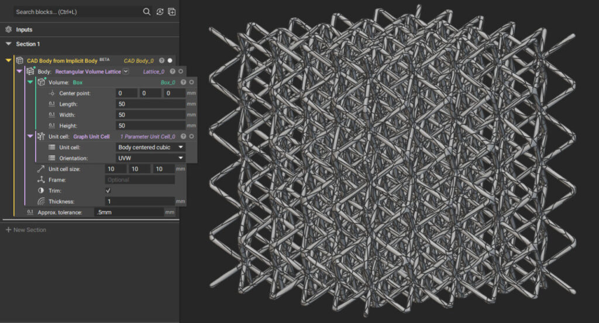This screenshot has width=599, height=323.
Task: Click the refresh icon beside search
Action: point(160,12)
